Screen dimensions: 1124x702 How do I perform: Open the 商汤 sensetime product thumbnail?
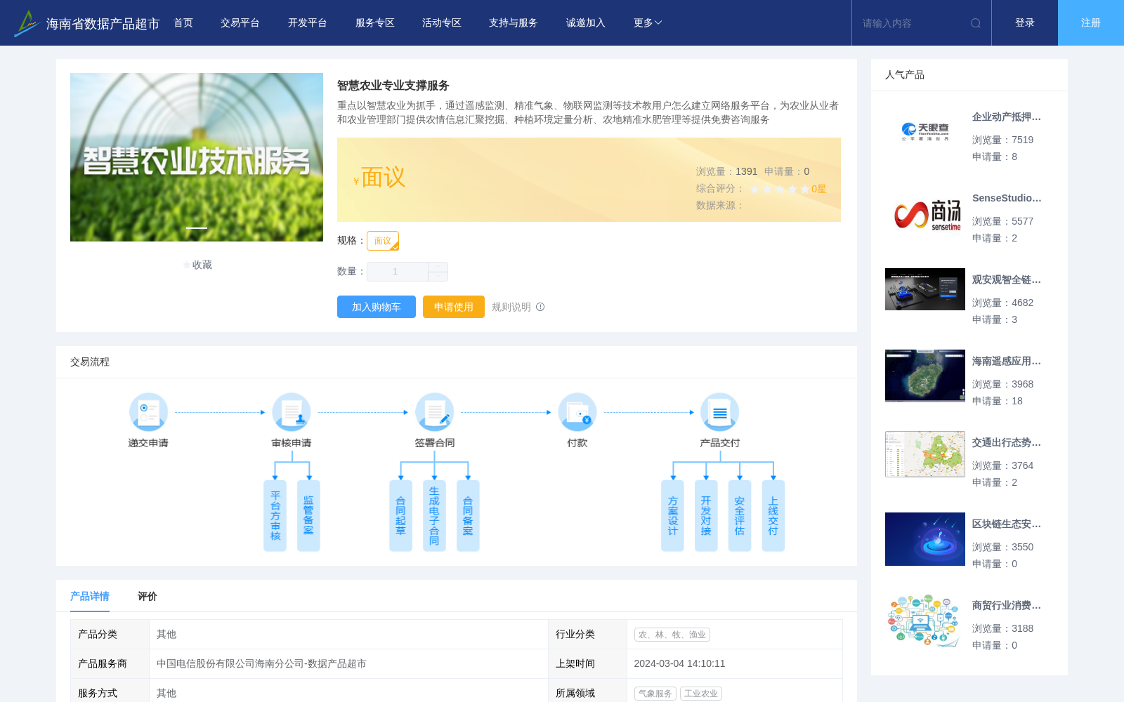(925, 213)
